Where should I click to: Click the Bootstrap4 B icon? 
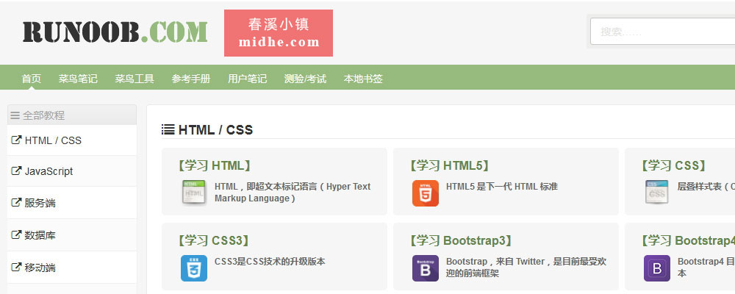pyautogui.click(x=656, y=268)
